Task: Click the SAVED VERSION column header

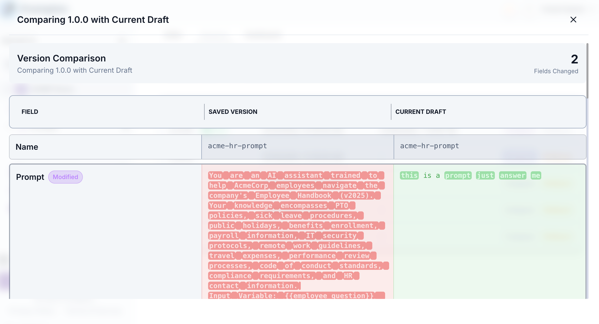Action: 233,112
